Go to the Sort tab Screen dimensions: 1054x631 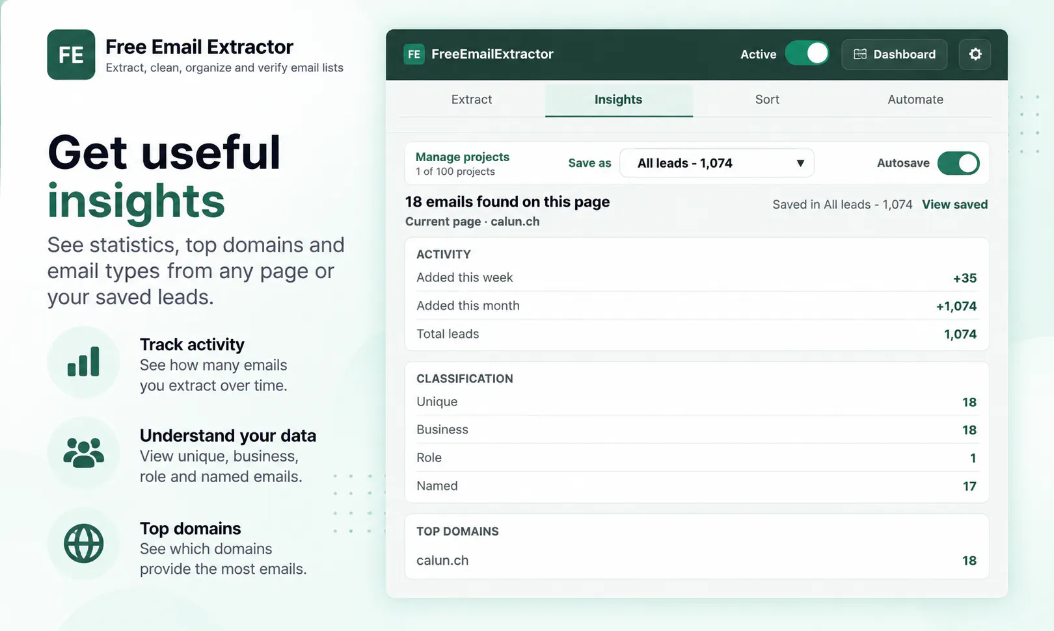point(767,99)
